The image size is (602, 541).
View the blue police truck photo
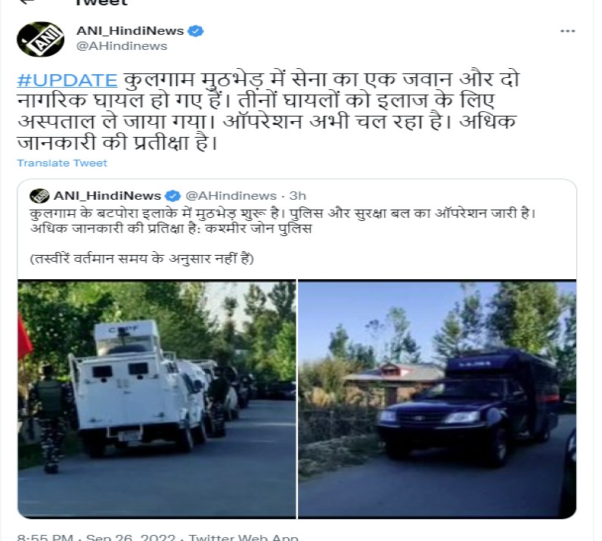(x=437, y=399)
